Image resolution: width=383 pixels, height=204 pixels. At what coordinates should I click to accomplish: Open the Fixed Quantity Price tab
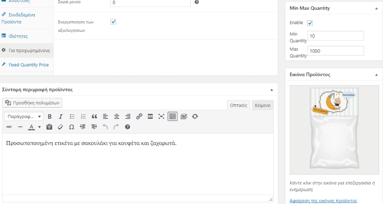click(x=29, y=65)
